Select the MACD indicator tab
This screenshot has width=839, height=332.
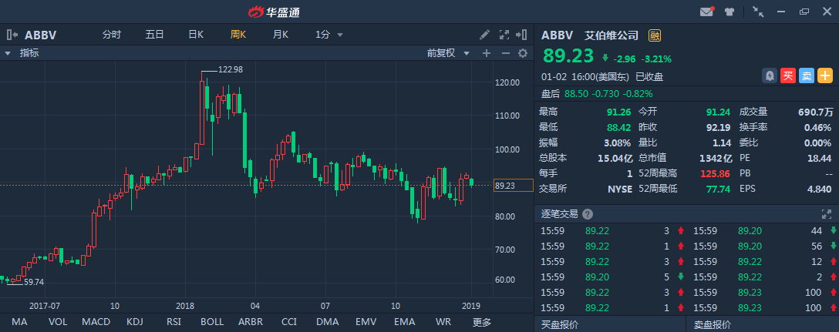96,322
